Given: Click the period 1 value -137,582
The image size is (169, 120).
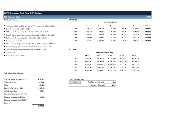Looking at the screenshot, I should (89, 41).
